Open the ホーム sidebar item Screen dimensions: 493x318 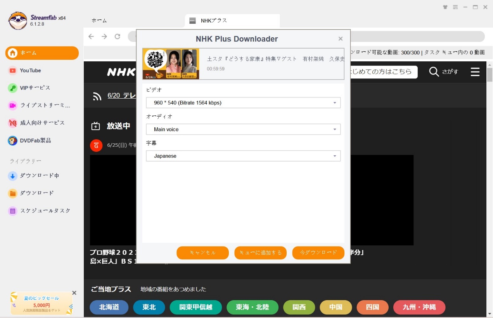point(42,53)
